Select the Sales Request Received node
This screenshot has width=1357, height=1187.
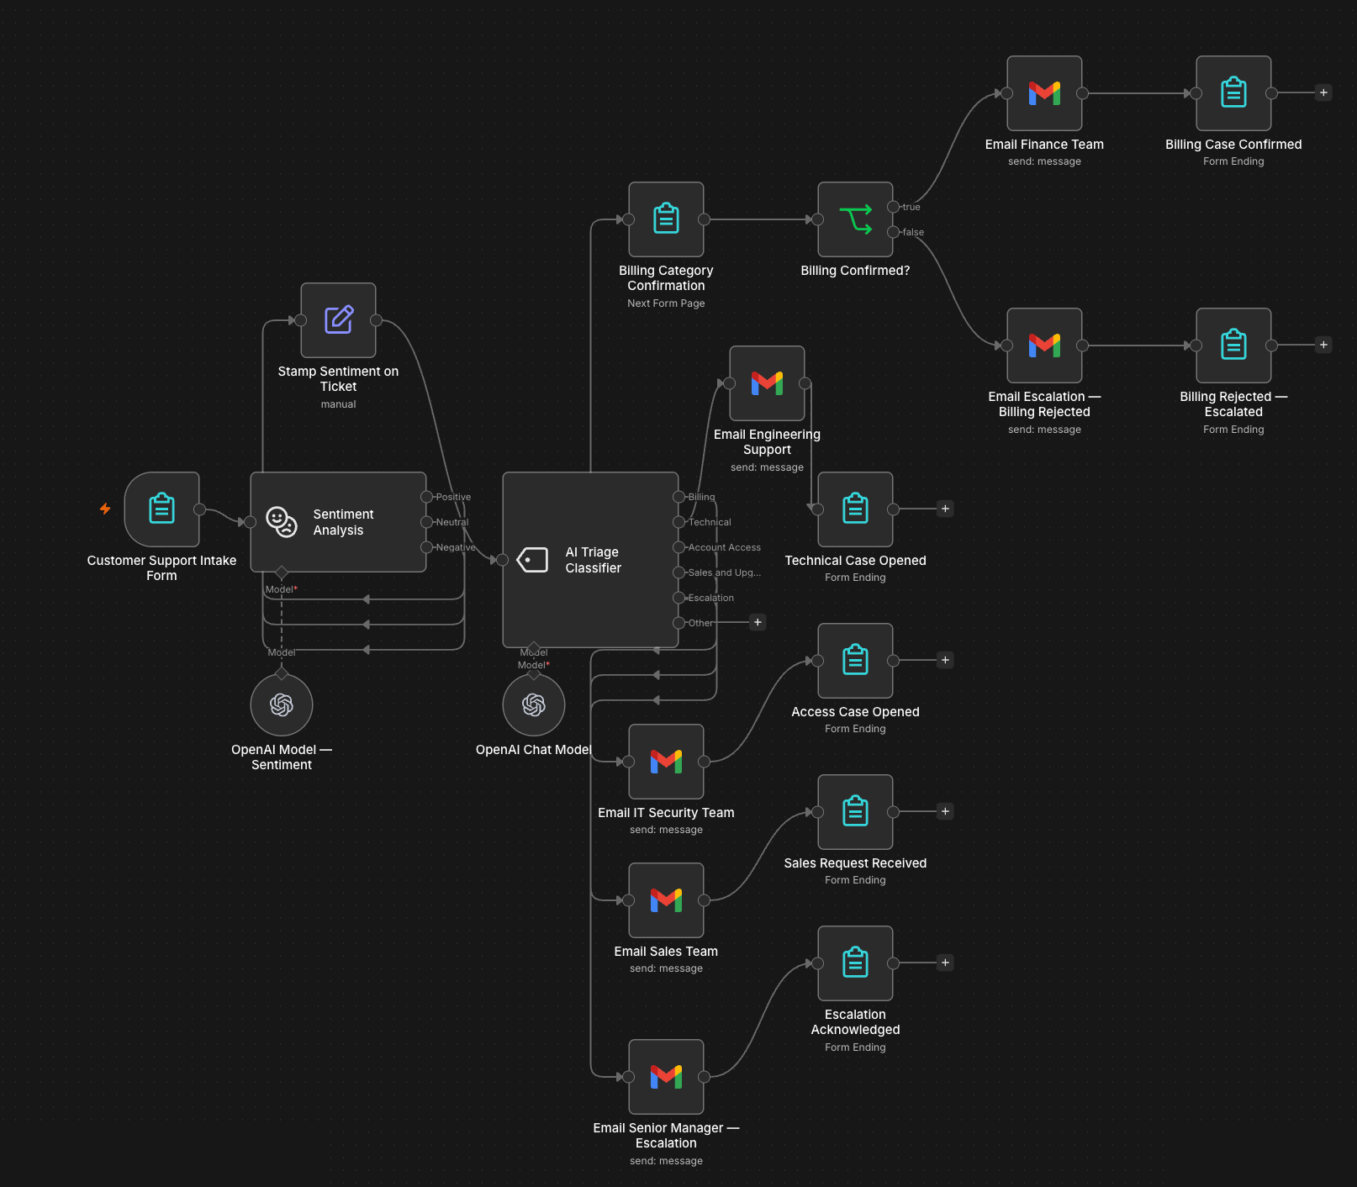click(x=855, y=812)
